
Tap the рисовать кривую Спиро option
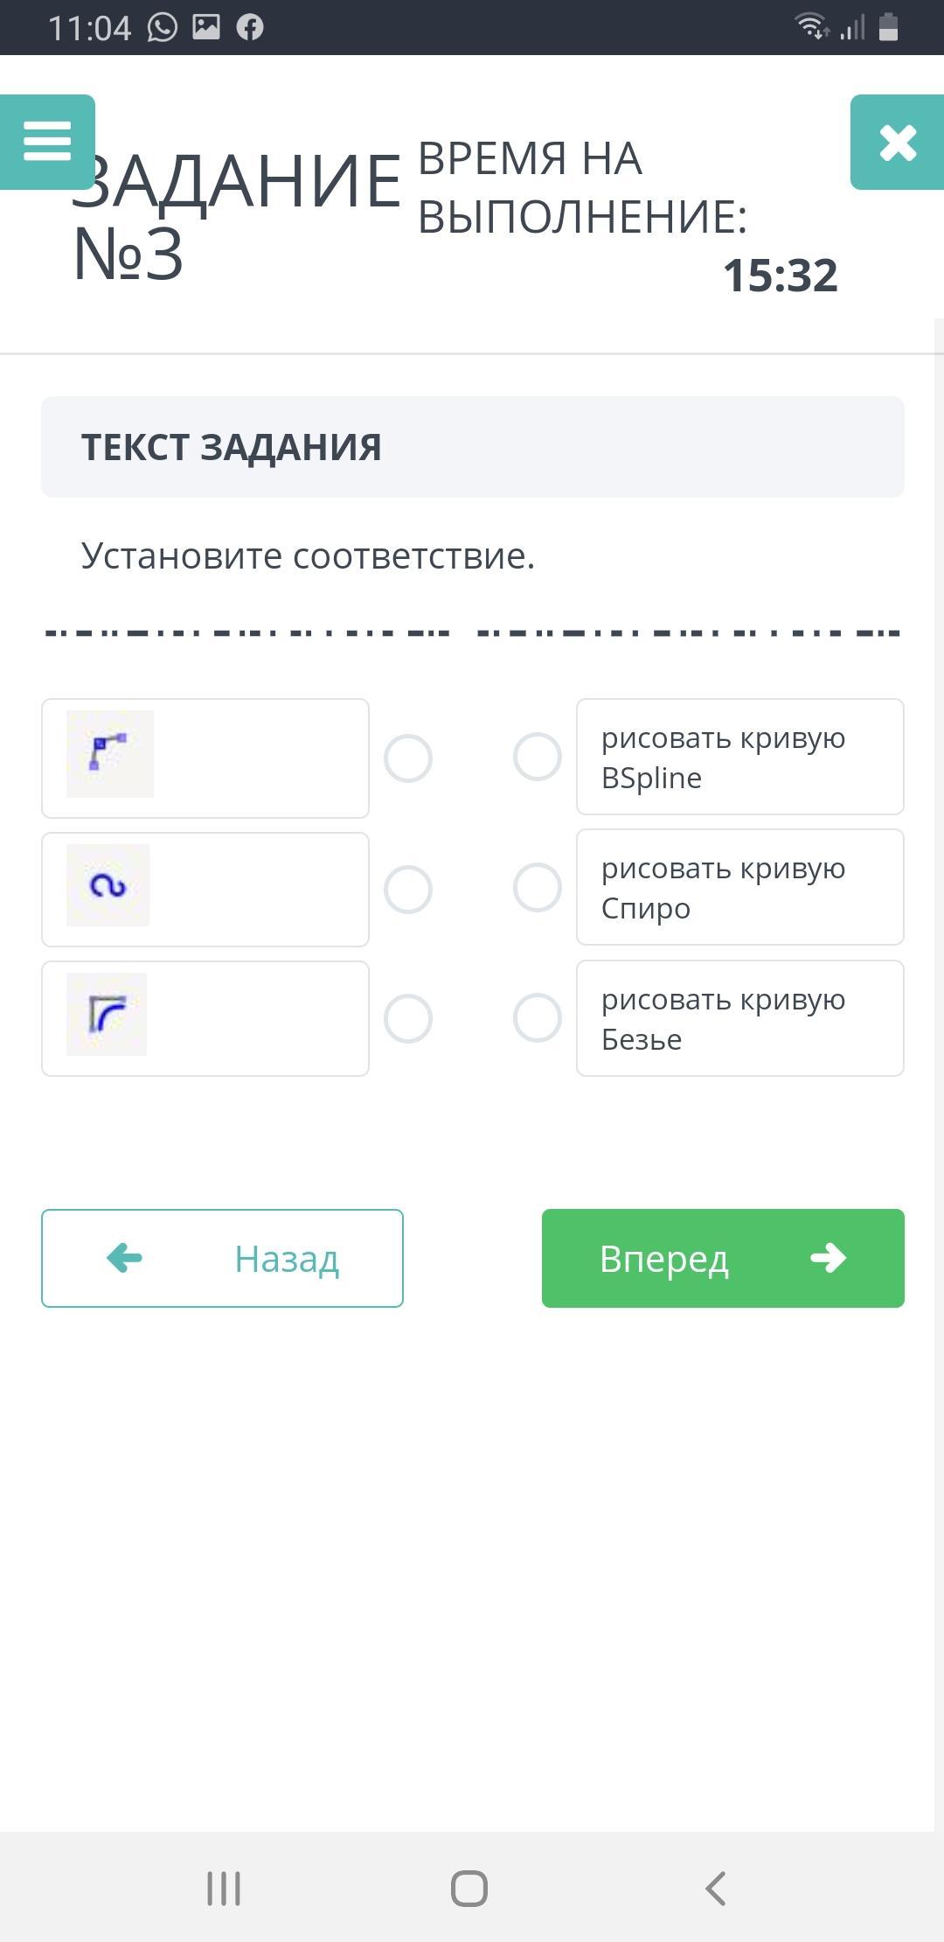click(740, 887)
